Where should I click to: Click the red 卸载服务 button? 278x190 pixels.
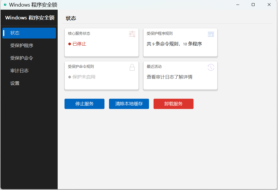pos(174,104)
